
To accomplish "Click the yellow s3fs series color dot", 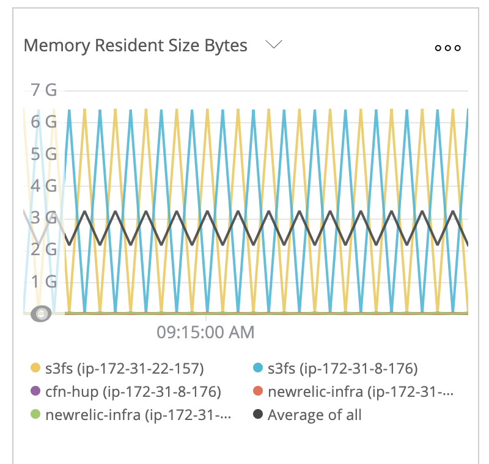I will (35, 369).
